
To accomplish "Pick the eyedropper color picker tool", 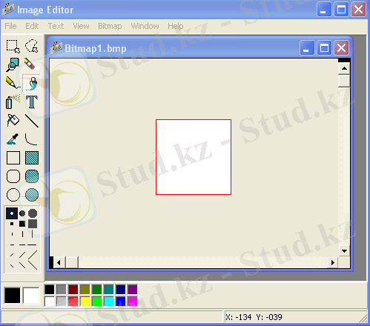I will pyautogui.click(x=13, y=139).
